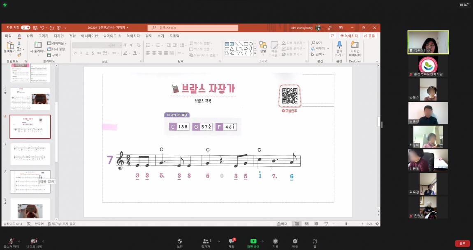The width and height of the screenshot is (473, 250).
Task: Start video with Zoom 비디오 시작 button
Action: (x=34, y=243)
